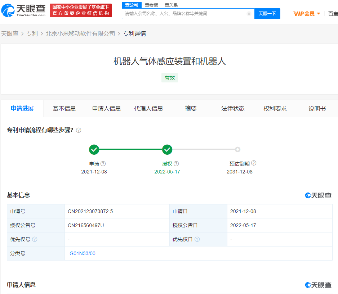
Task: Click the 申请 progress step marker
Action: pos(94,149)
